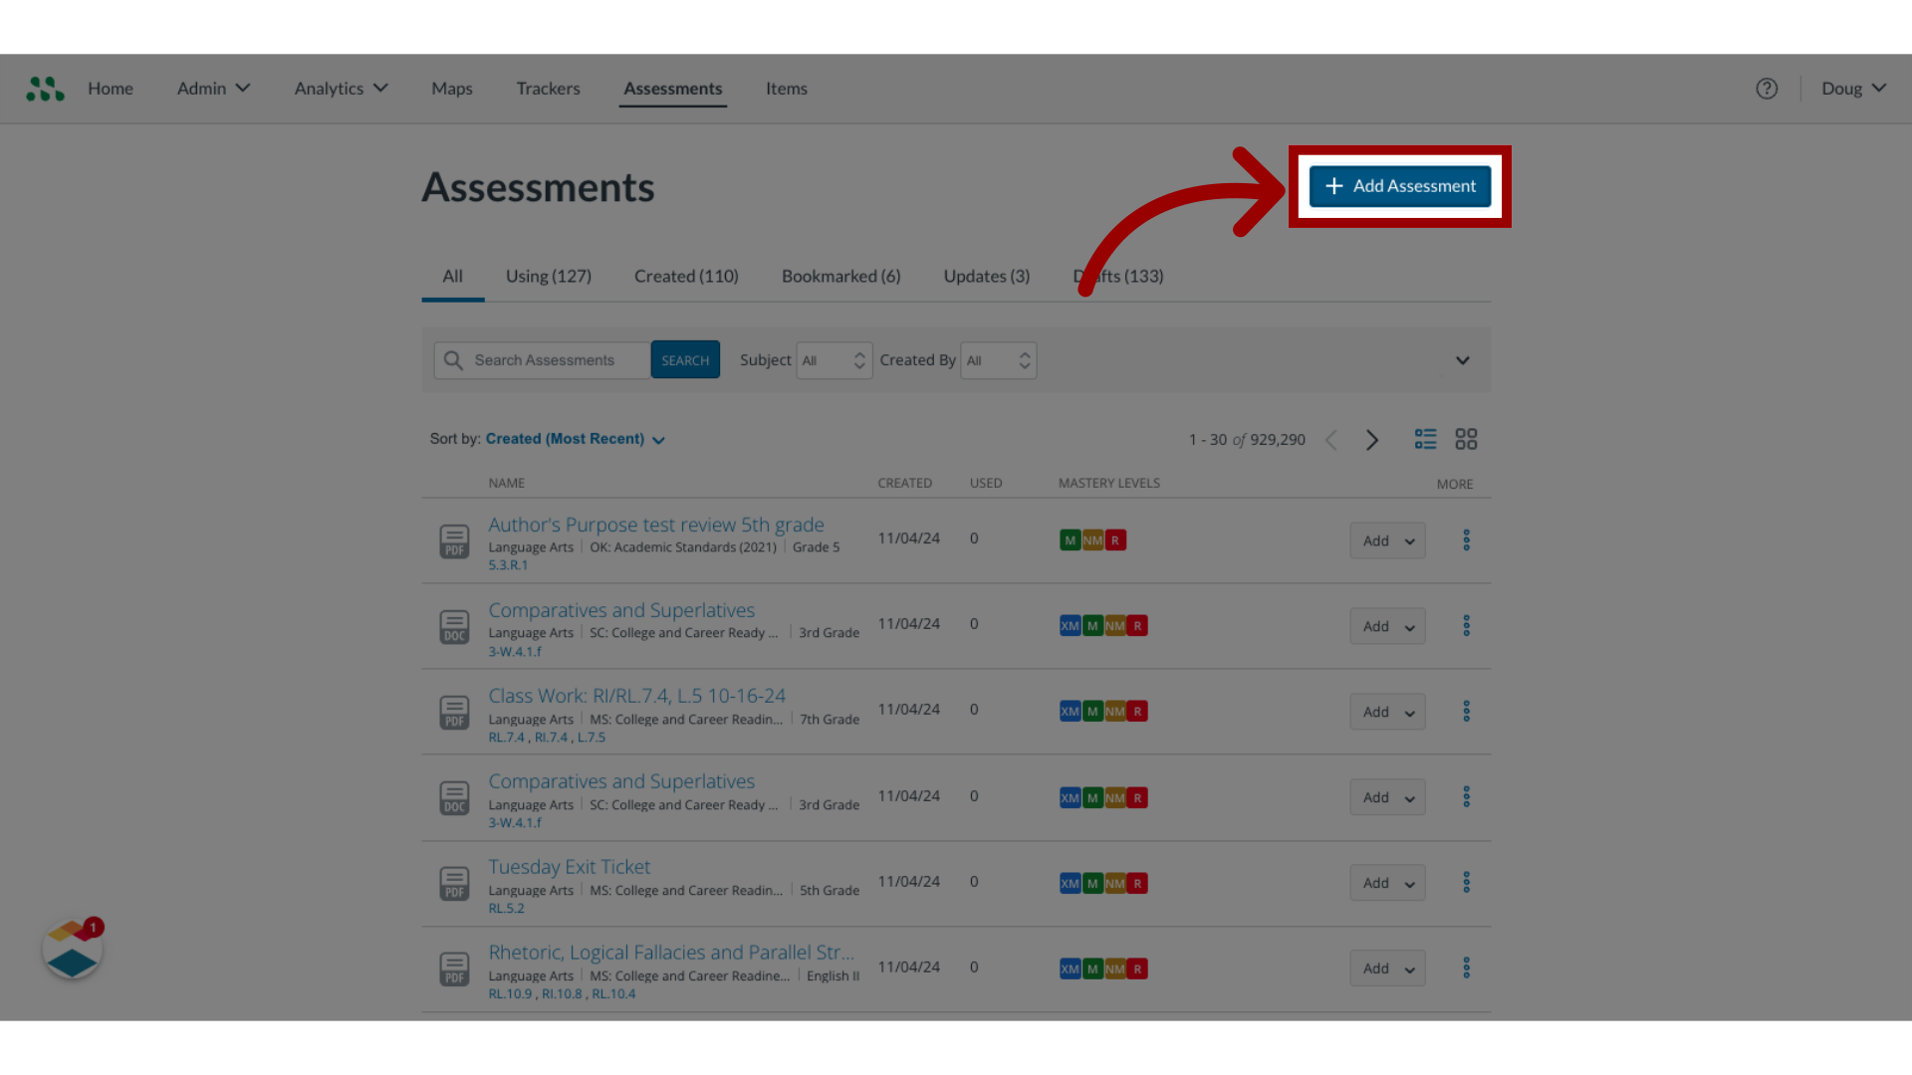Screen dimensions: 1912x1075
Task: Click PDF icon for Class Work RI/RL.7.4
Action: (455, 713)
